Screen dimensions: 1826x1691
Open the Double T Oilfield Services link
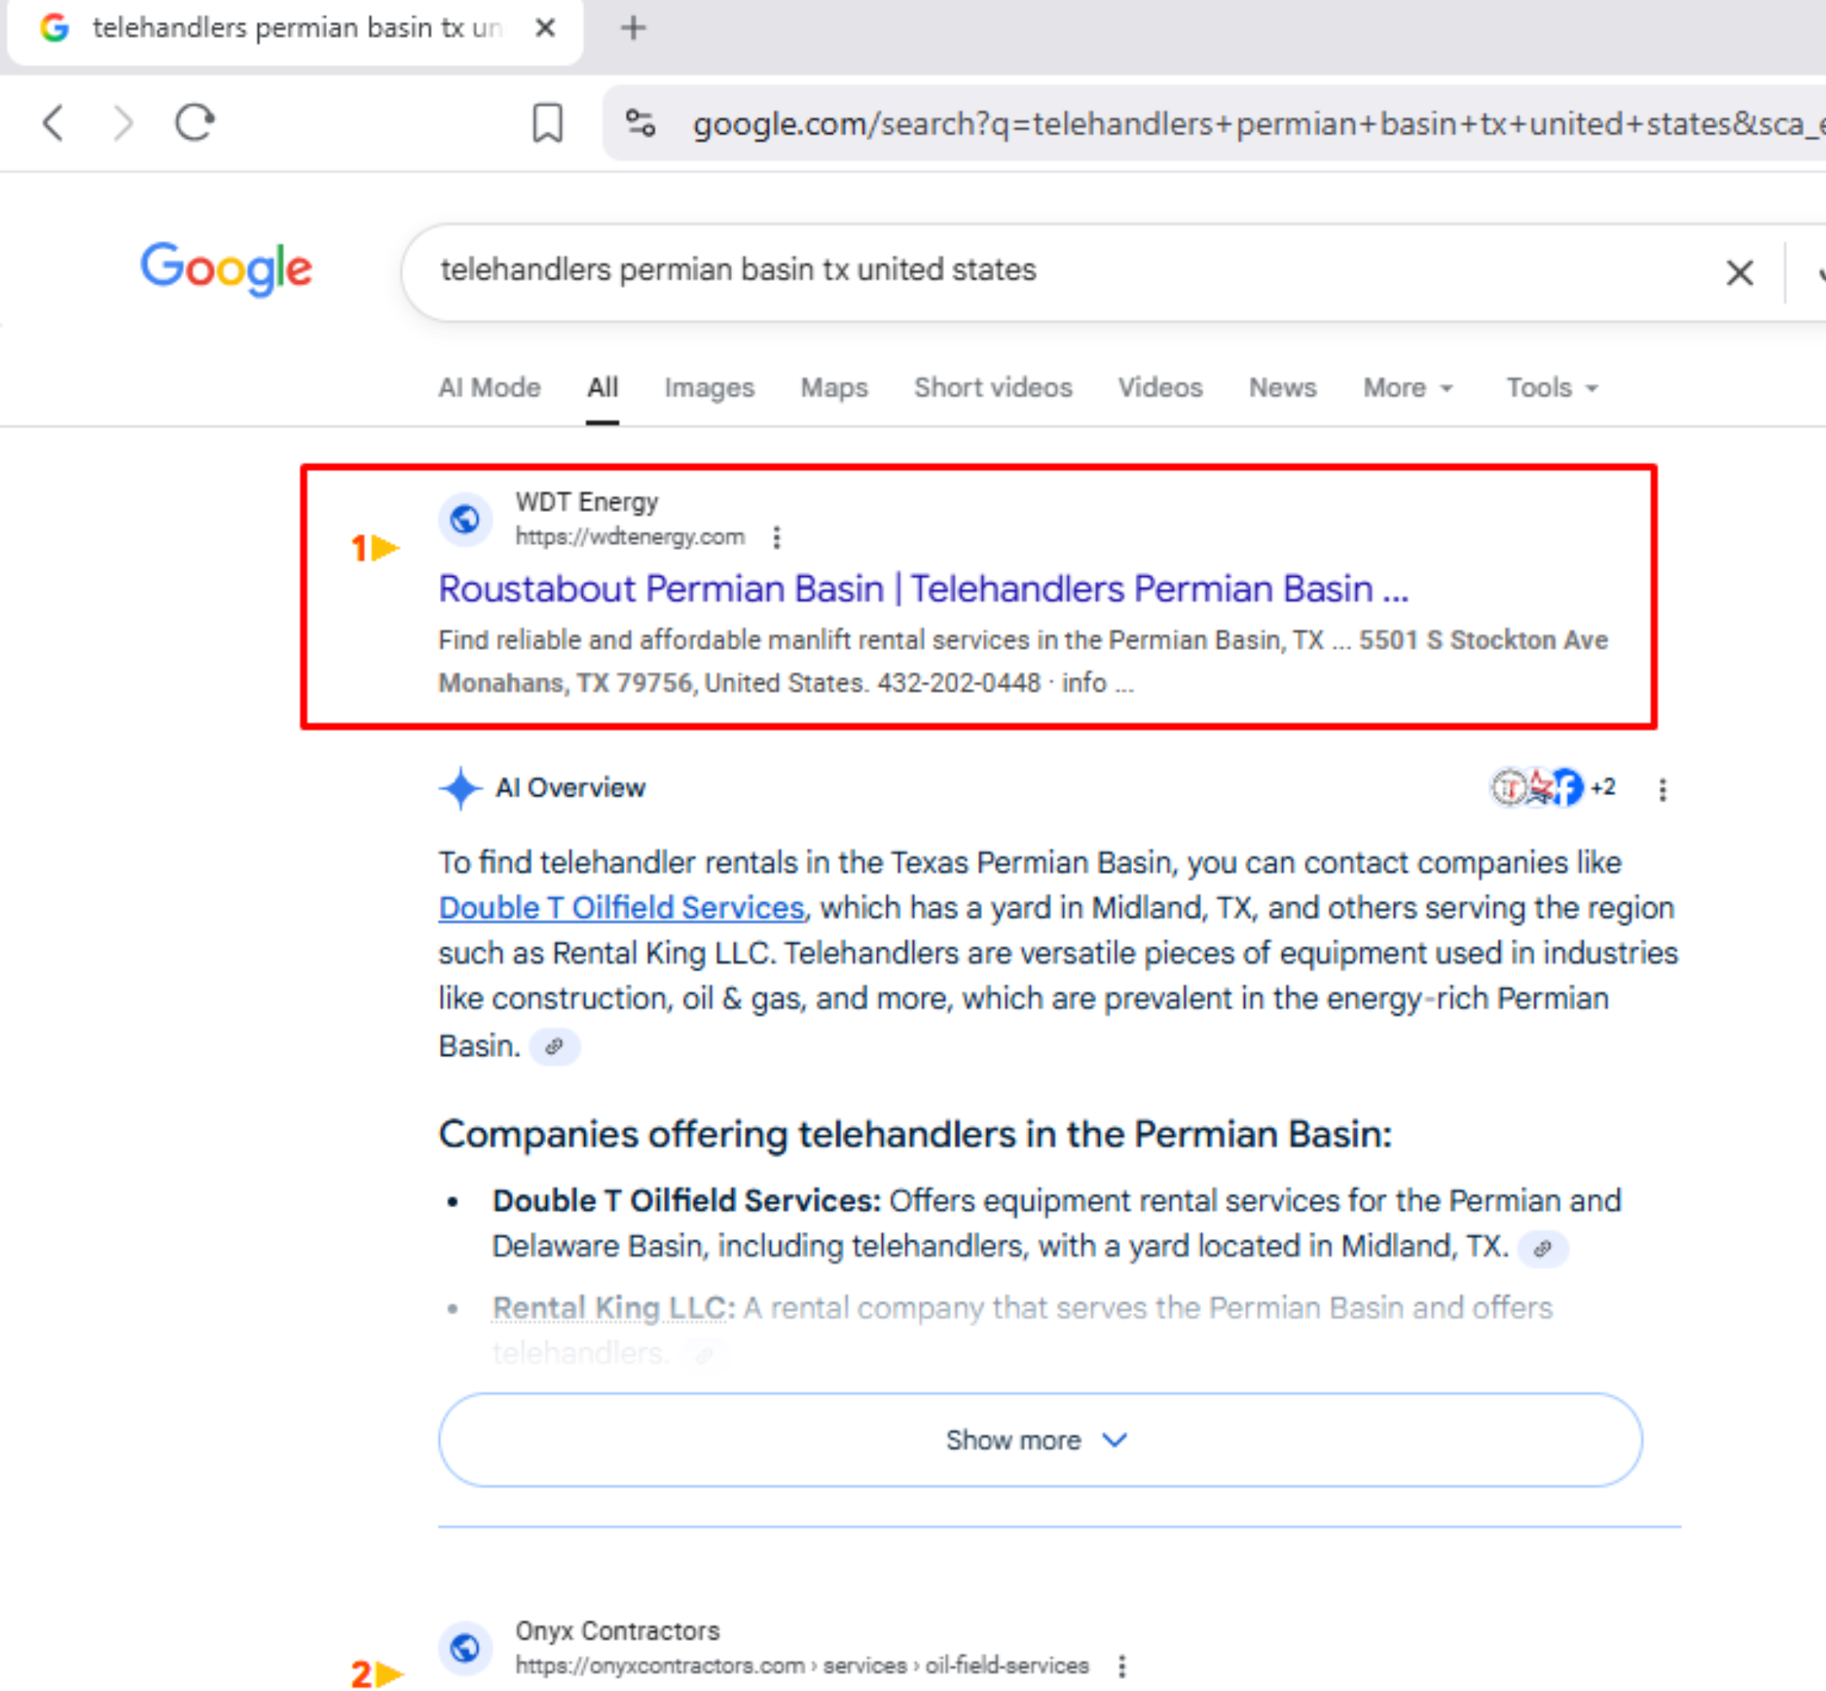[x=621, y=907]
